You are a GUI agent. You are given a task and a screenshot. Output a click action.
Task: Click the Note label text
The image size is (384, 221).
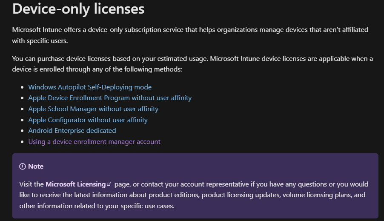(x=36, y=166)
